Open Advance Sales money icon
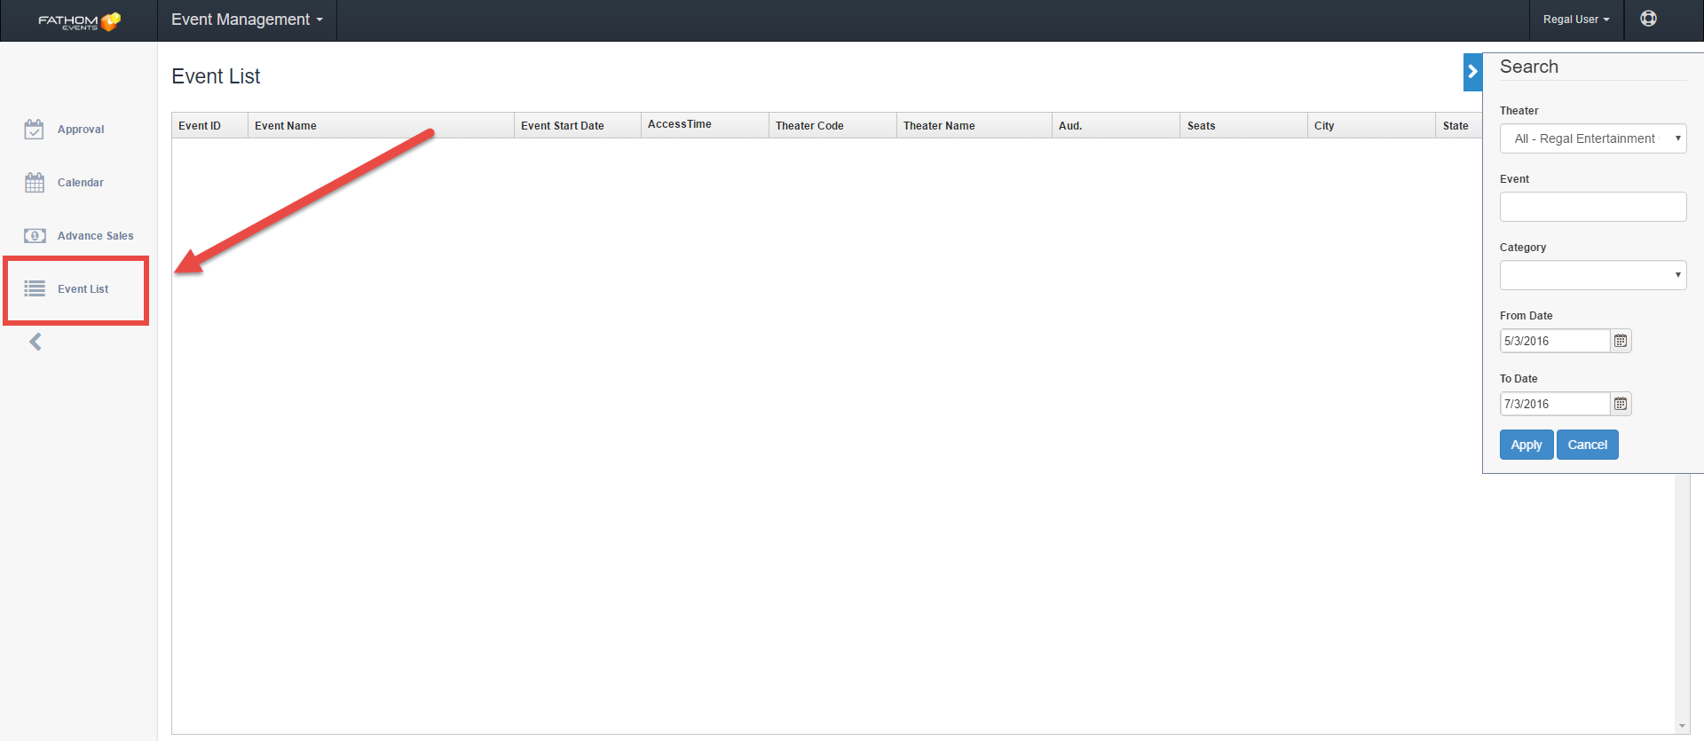This screenshot has width=1704, height=741. pyautogui.click(x=34, y=236)
